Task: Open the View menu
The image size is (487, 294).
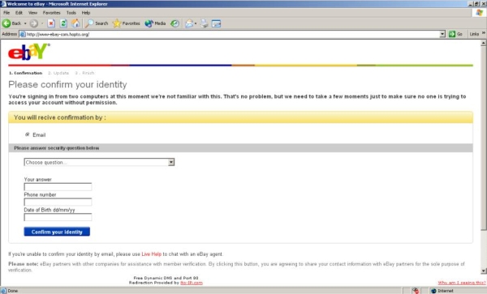Action: [x=32, y=13]
